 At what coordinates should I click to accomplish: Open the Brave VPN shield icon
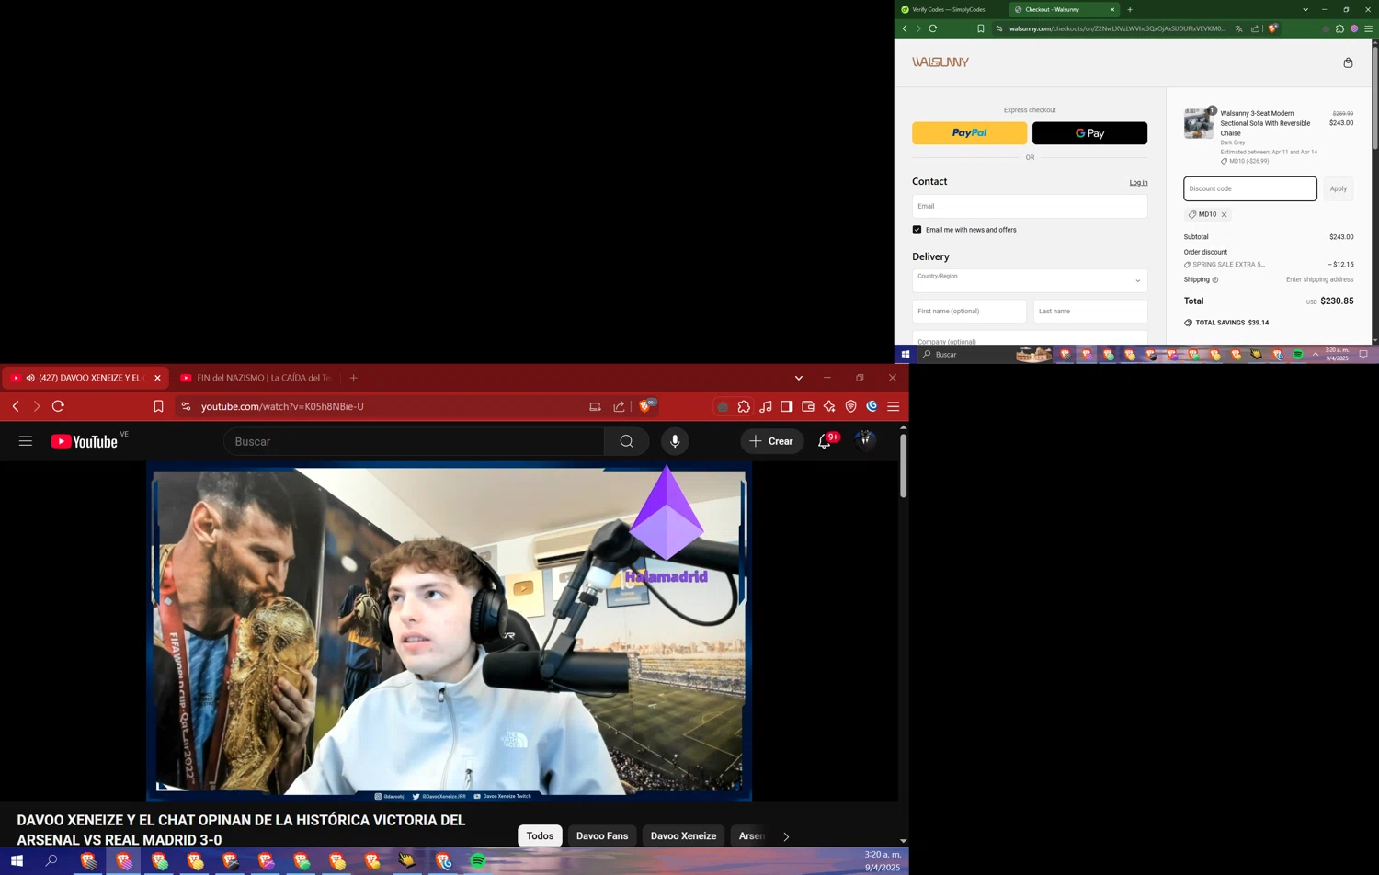tap(850, 406)
